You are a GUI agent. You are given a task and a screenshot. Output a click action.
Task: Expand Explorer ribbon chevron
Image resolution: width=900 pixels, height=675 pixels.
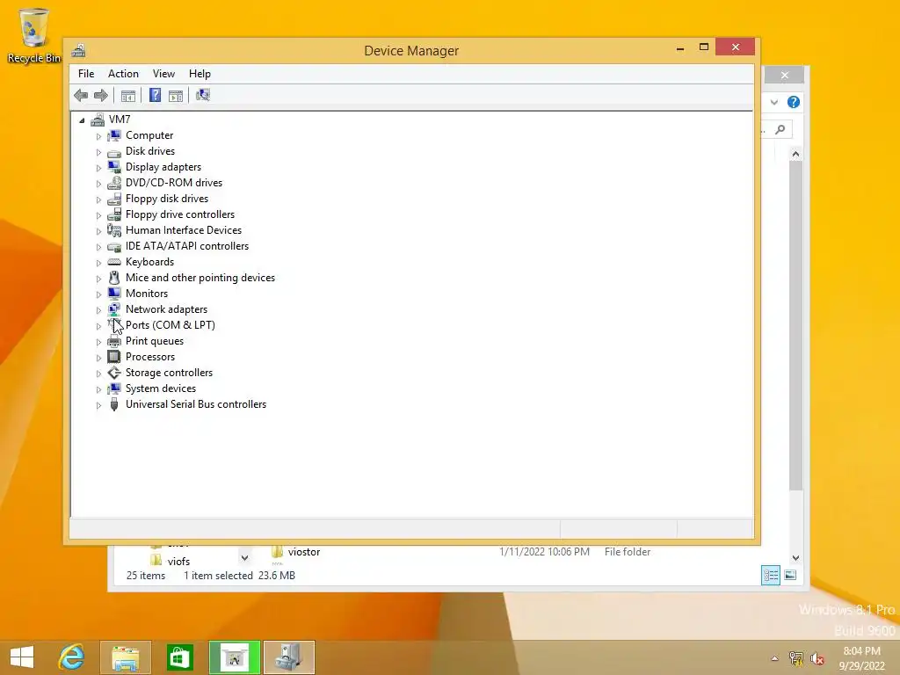774,102
